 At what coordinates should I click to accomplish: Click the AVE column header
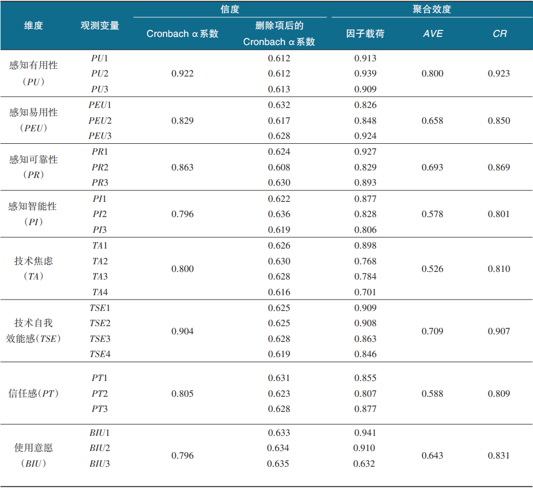pos(433,34)
